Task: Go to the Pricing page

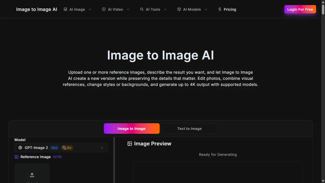Action: (x=227, y=9)
